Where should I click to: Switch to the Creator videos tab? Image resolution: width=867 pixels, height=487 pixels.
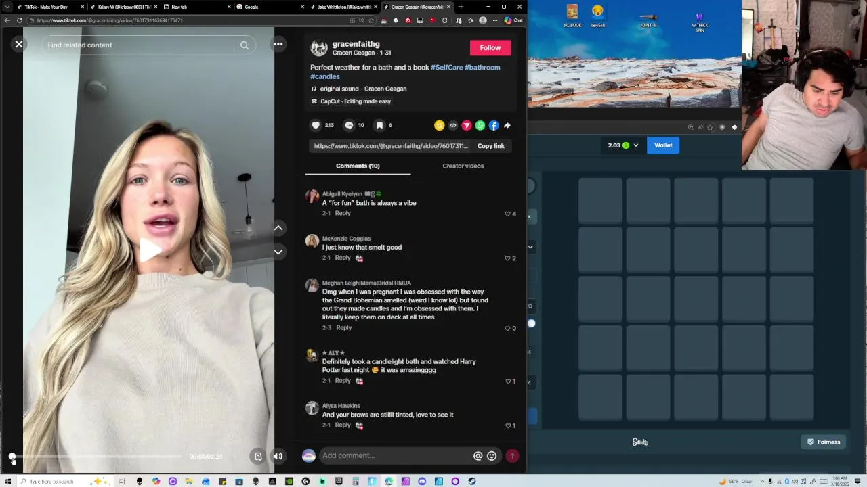tap(463, 166)
